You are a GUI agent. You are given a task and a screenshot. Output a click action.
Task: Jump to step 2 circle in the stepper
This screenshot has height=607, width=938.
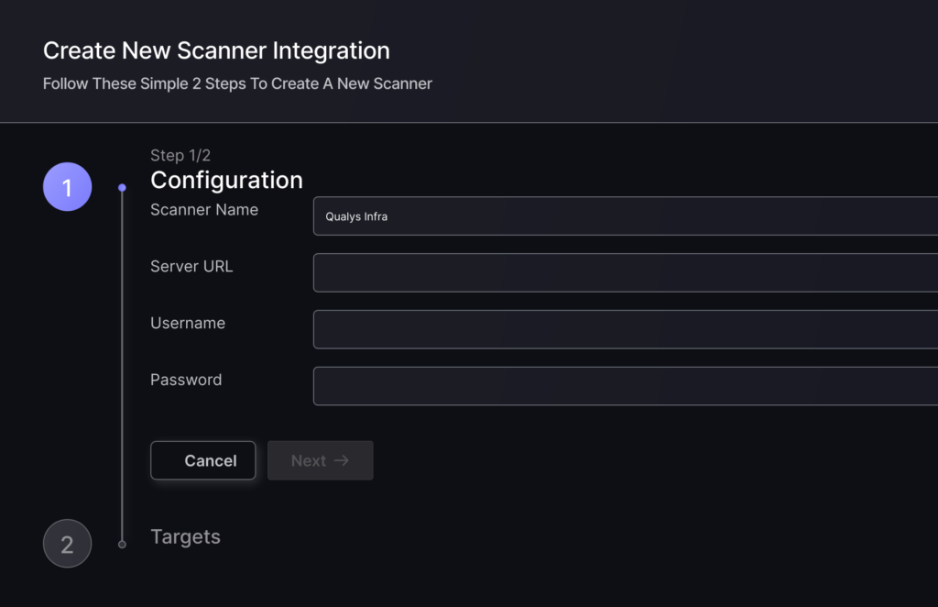tap(67, 544)
